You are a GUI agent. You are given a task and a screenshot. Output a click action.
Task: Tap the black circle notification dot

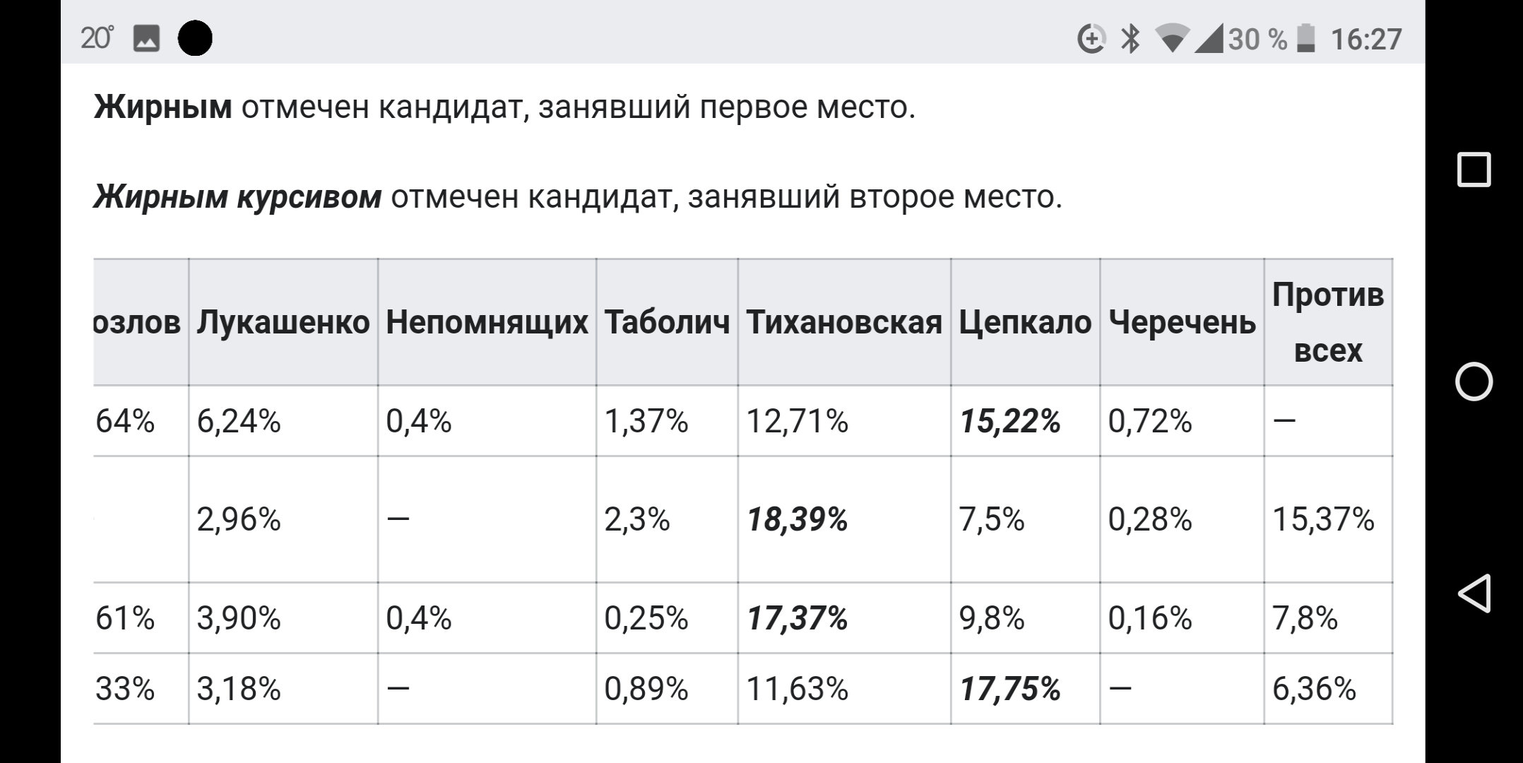(x=195, y=38)
